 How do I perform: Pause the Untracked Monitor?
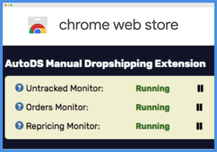coord(200,88)
